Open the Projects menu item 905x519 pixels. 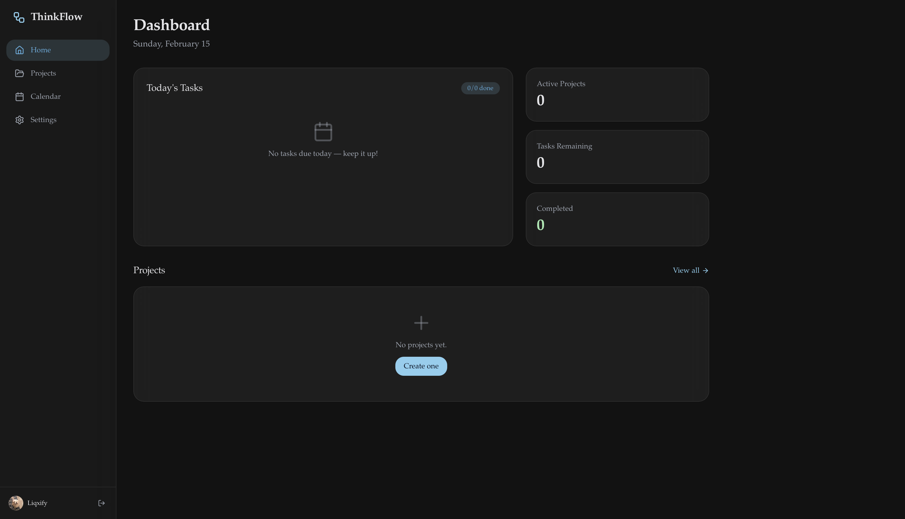pyautogui.click(x=43, y=73)
